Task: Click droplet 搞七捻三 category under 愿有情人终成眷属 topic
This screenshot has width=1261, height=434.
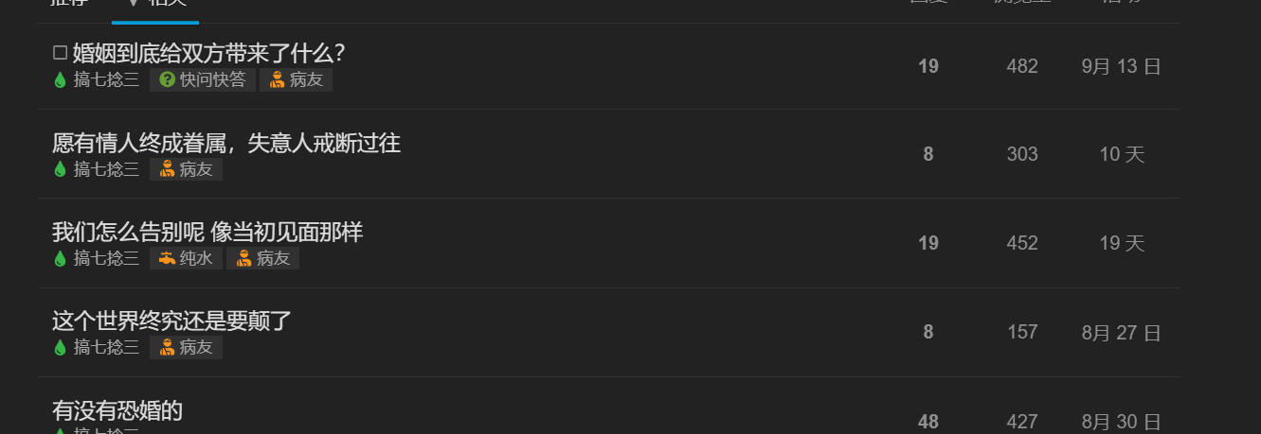Action: (97, 169)
